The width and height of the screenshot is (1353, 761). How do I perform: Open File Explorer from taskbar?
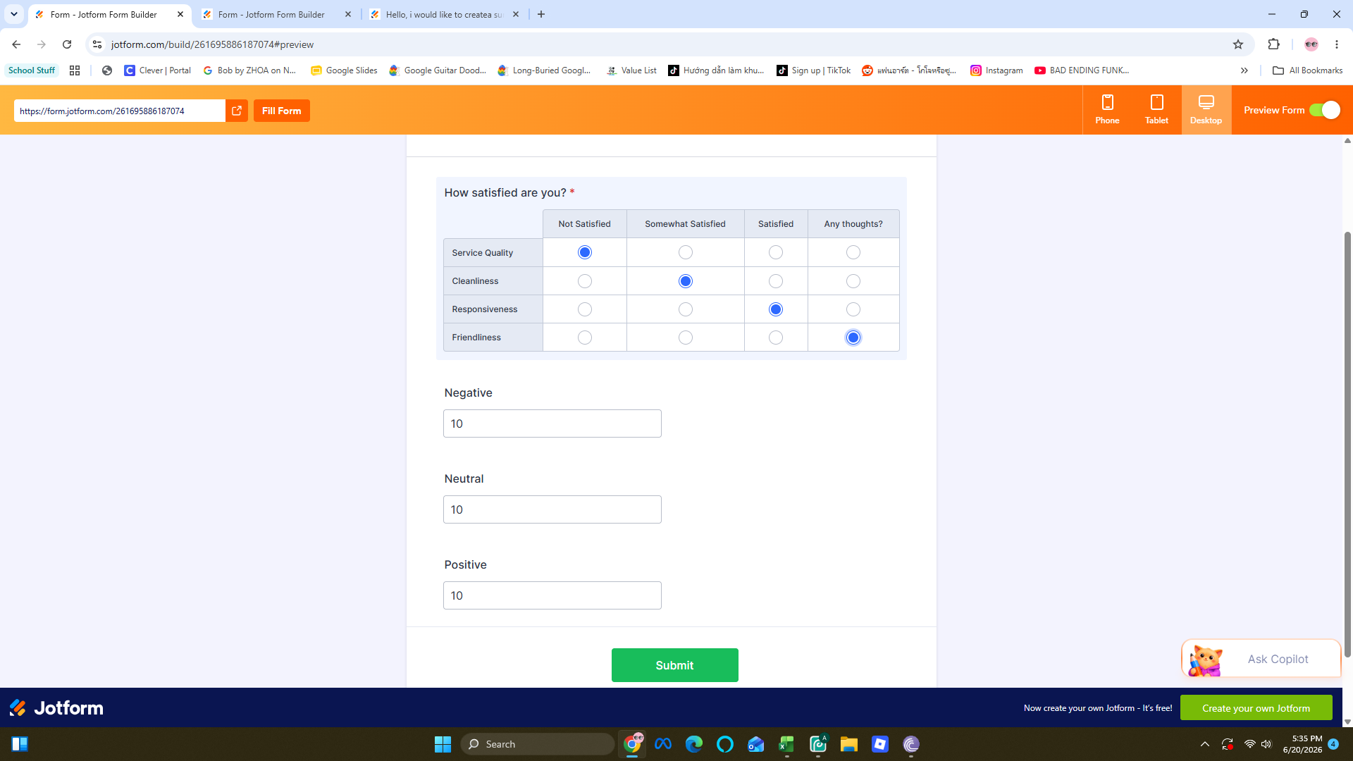[848, 744]
